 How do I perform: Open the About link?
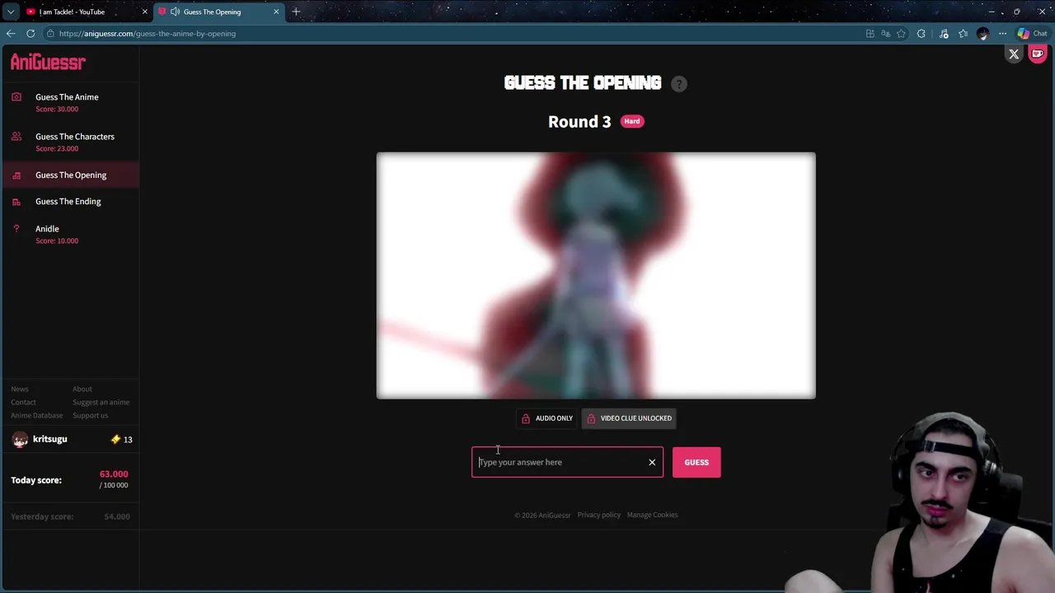(82, 390)
